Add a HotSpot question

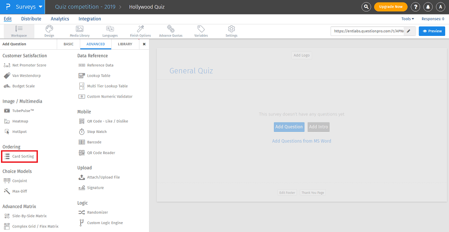coord(15,132)
